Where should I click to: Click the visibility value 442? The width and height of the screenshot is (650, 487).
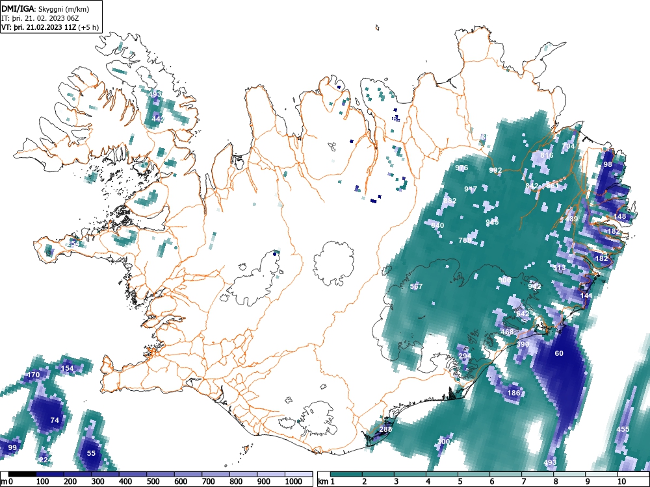(158, 119)
